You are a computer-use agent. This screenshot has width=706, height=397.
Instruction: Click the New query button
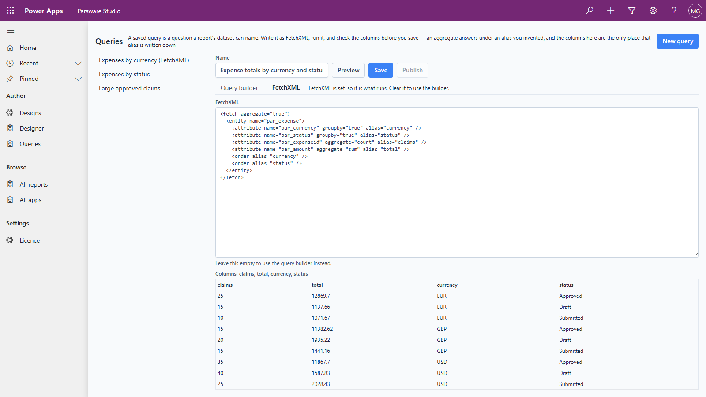click(678, 41)
